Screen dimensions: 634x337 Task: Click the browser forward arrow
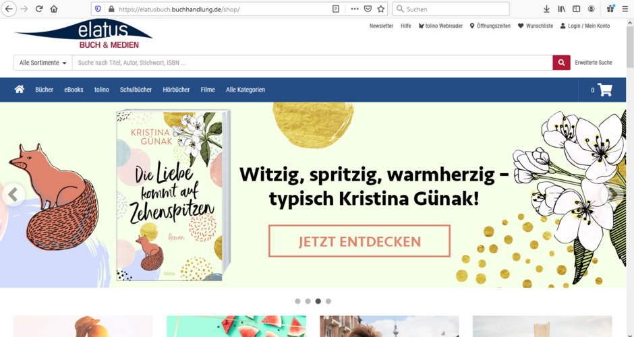[24, 9]
